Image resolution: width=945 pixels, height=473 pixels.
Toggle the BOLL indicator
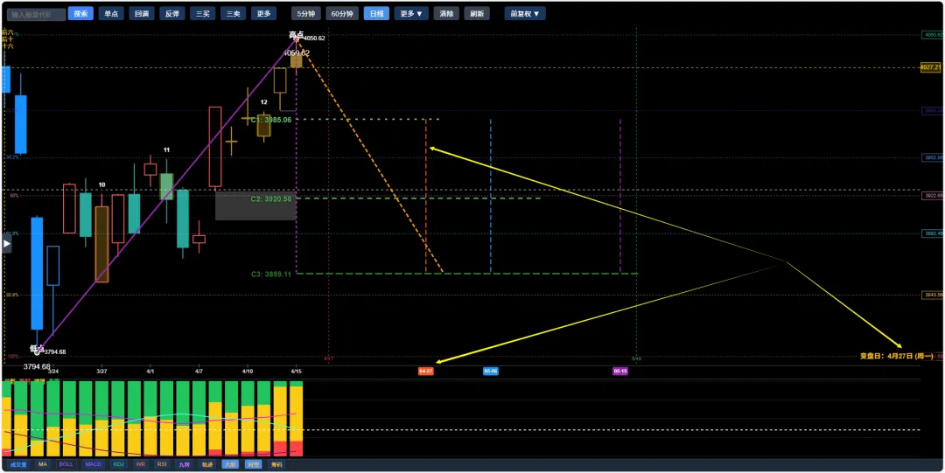pos(66,464)
